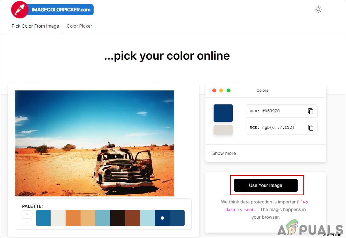Click the desert car image to pick a color
The image size is (346, 238).
(x=95, y=143)
